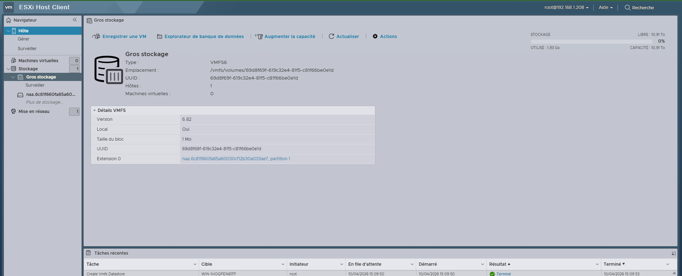Click the Stockage count badge
Viewport: 682px width, 276px height.
pyautogui.click(x=74, y=69)
